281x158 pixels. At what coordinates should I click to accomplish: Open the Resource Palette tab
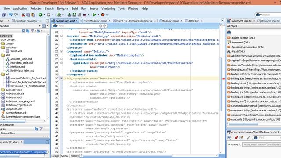point(269,21)
